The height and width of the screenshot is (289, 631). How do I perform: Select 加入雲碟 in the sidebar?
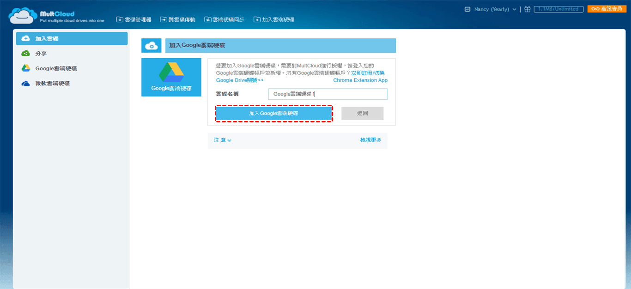click(72, 38)
